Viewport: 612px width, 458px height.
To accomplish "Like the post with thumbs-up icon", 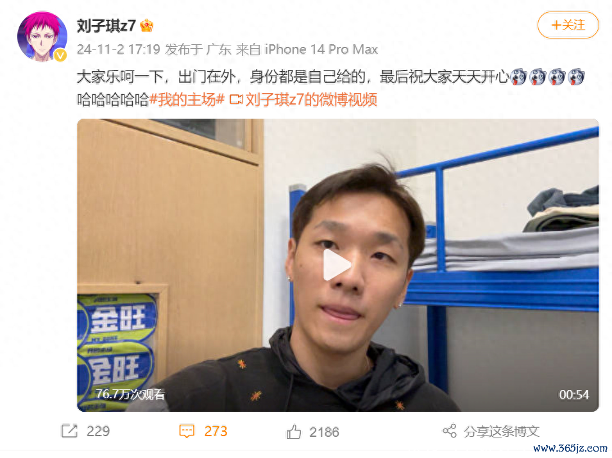I will [294, 432].
